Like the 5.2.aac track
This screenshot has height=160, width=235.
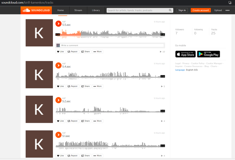point(61,121)
